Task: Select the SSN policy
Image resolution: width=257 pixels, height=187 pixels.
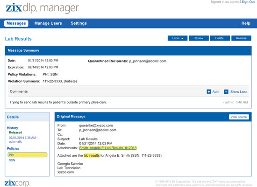Action: (12, 160)
